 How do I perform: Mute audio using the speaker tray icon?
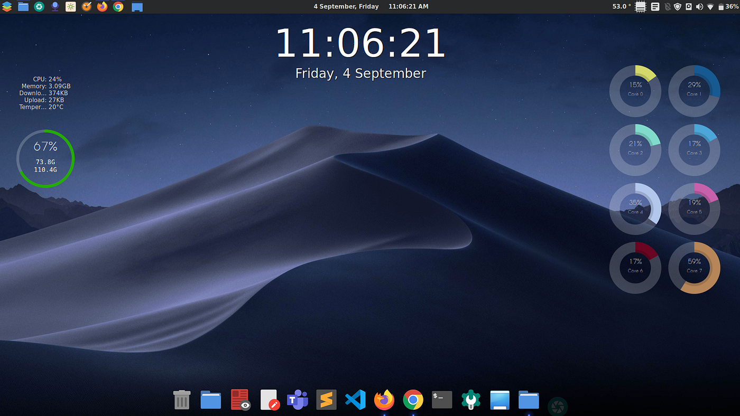699,6
